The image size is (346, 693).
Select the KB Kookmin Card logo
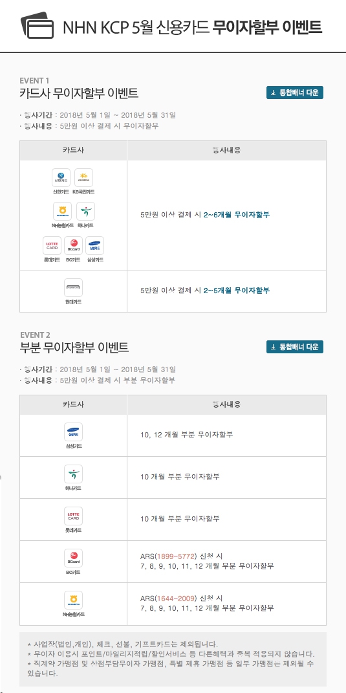83,178
